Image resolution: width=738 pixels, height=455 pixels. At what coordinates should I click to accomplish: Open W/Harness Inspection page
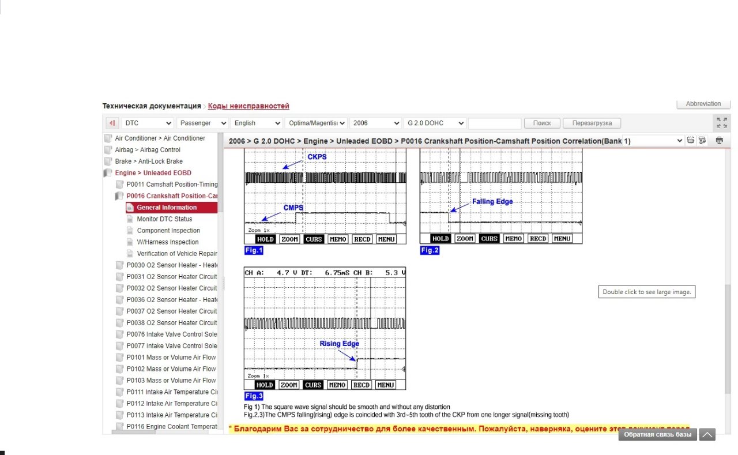167,242
